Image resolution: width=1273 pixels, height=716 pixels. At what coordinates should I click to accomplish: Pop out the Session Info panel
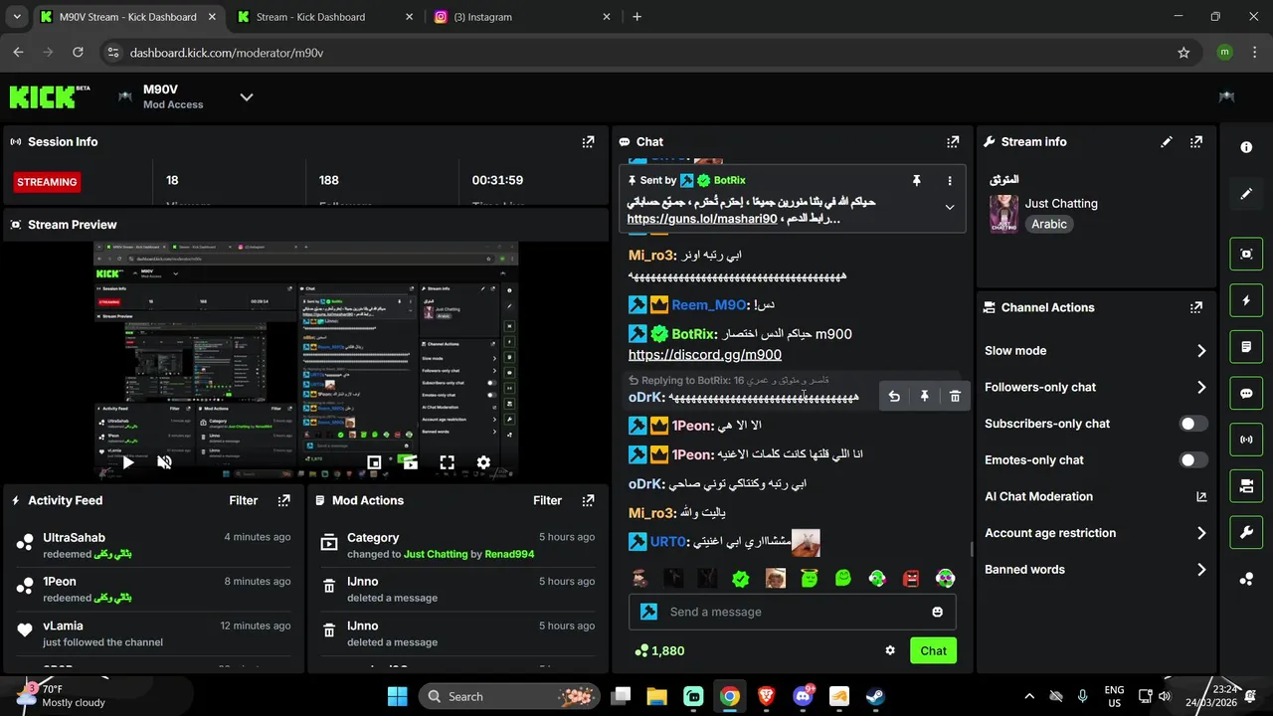coord(588,142)
